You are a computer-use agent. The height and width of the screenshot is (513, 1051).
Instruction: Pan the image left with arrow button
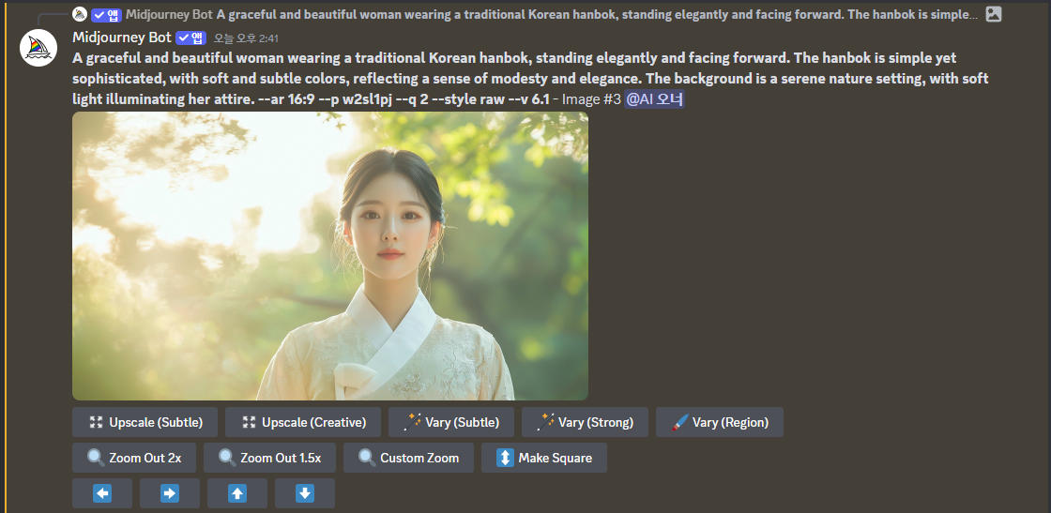click(102, 493)
